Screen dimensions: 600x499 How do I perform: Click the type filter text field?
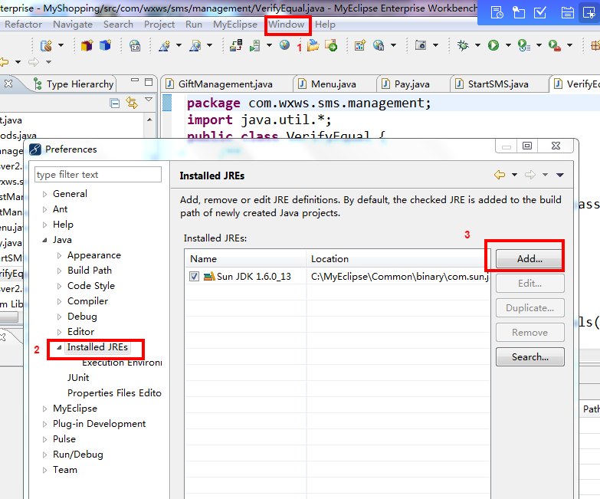97,175
